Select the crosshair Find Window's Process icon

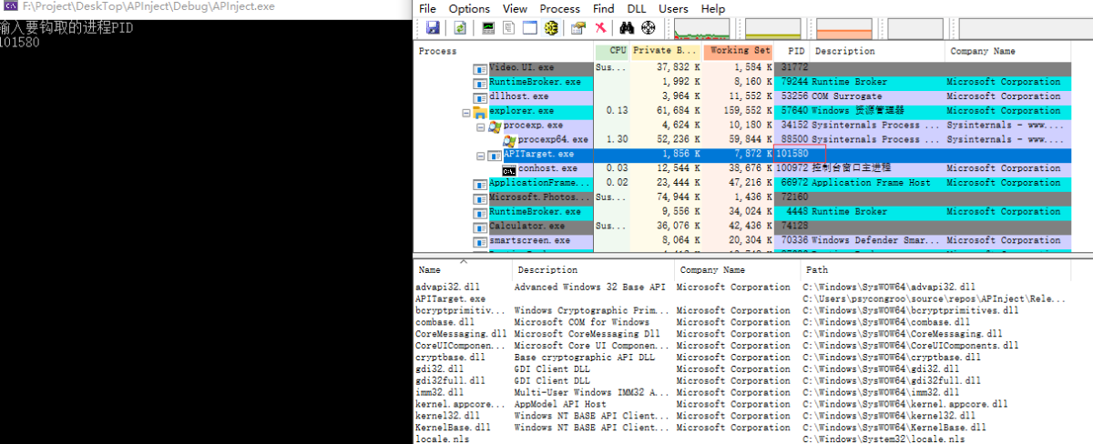pyautogui.click(x=649, y=28)
